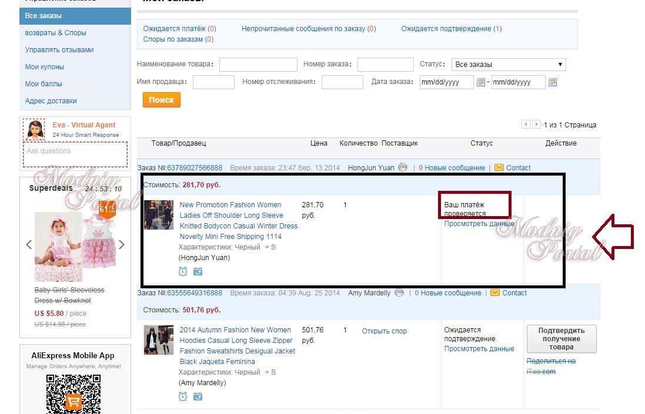This screenshot has height=414, width=645.
Task: Click calendar icon under Hoodies Jacket item
Action: click(x=198, y=397)
